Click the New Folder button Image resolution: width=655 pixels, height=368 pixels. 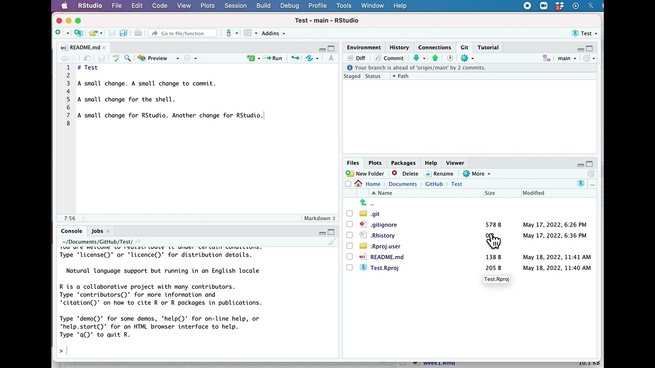coord(365,174)
